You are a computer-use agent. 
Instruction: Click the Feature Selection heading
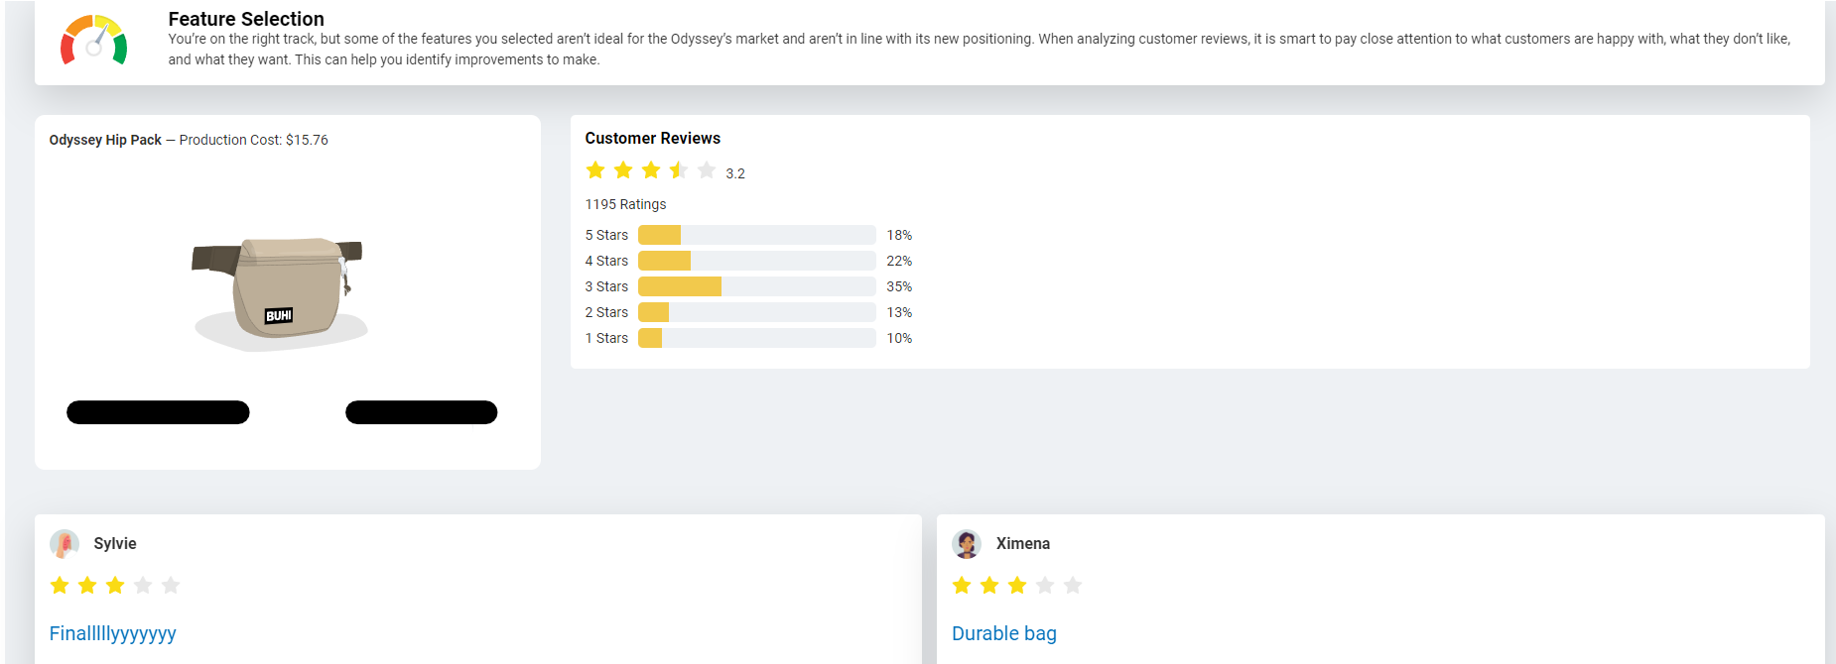point(246,19)
